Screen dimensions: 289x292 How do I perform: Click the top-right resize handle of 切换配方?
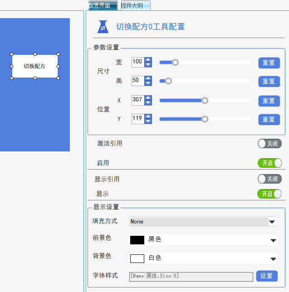(59, 54)
